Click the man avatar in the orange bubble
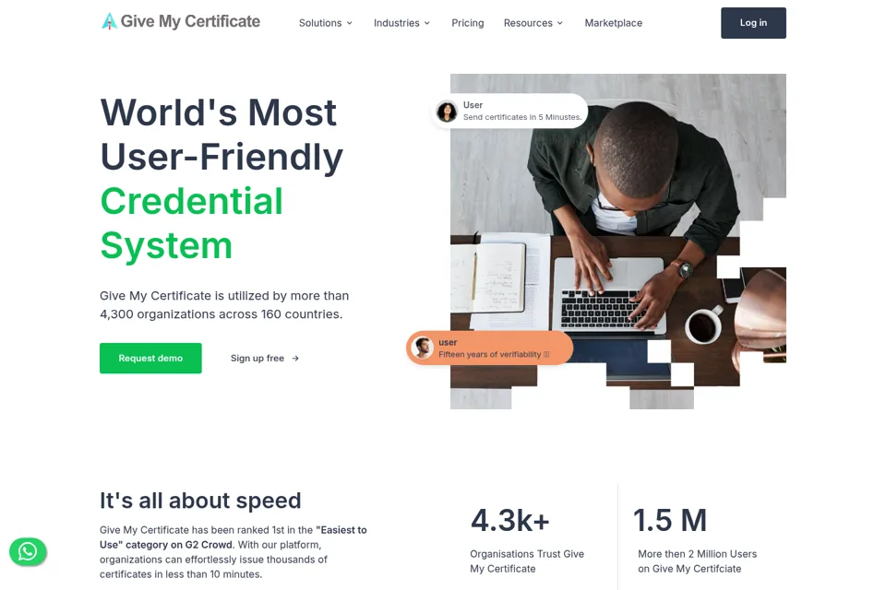Image resolution: width=886 pixels, height=590 pixels. [x=422, y=348]
